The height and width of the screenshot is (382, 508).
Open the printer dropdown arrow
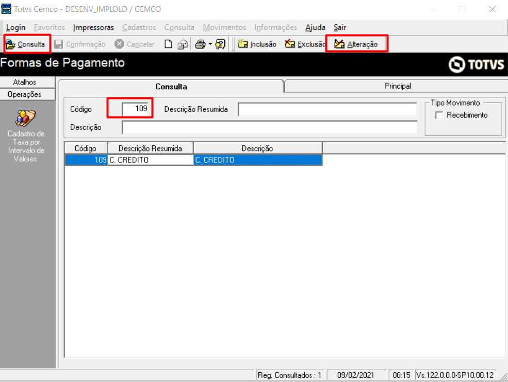tap(210, 44)
